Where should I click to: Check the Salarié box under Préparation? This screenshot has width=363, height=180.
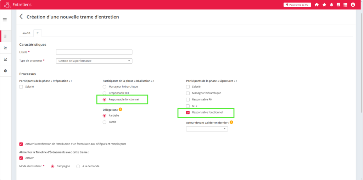(x=21, y=87)
